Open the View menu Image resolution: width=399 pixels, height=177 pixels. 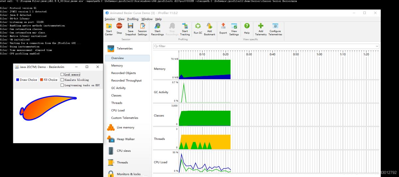pyautogui.click(x=121, y=19)
